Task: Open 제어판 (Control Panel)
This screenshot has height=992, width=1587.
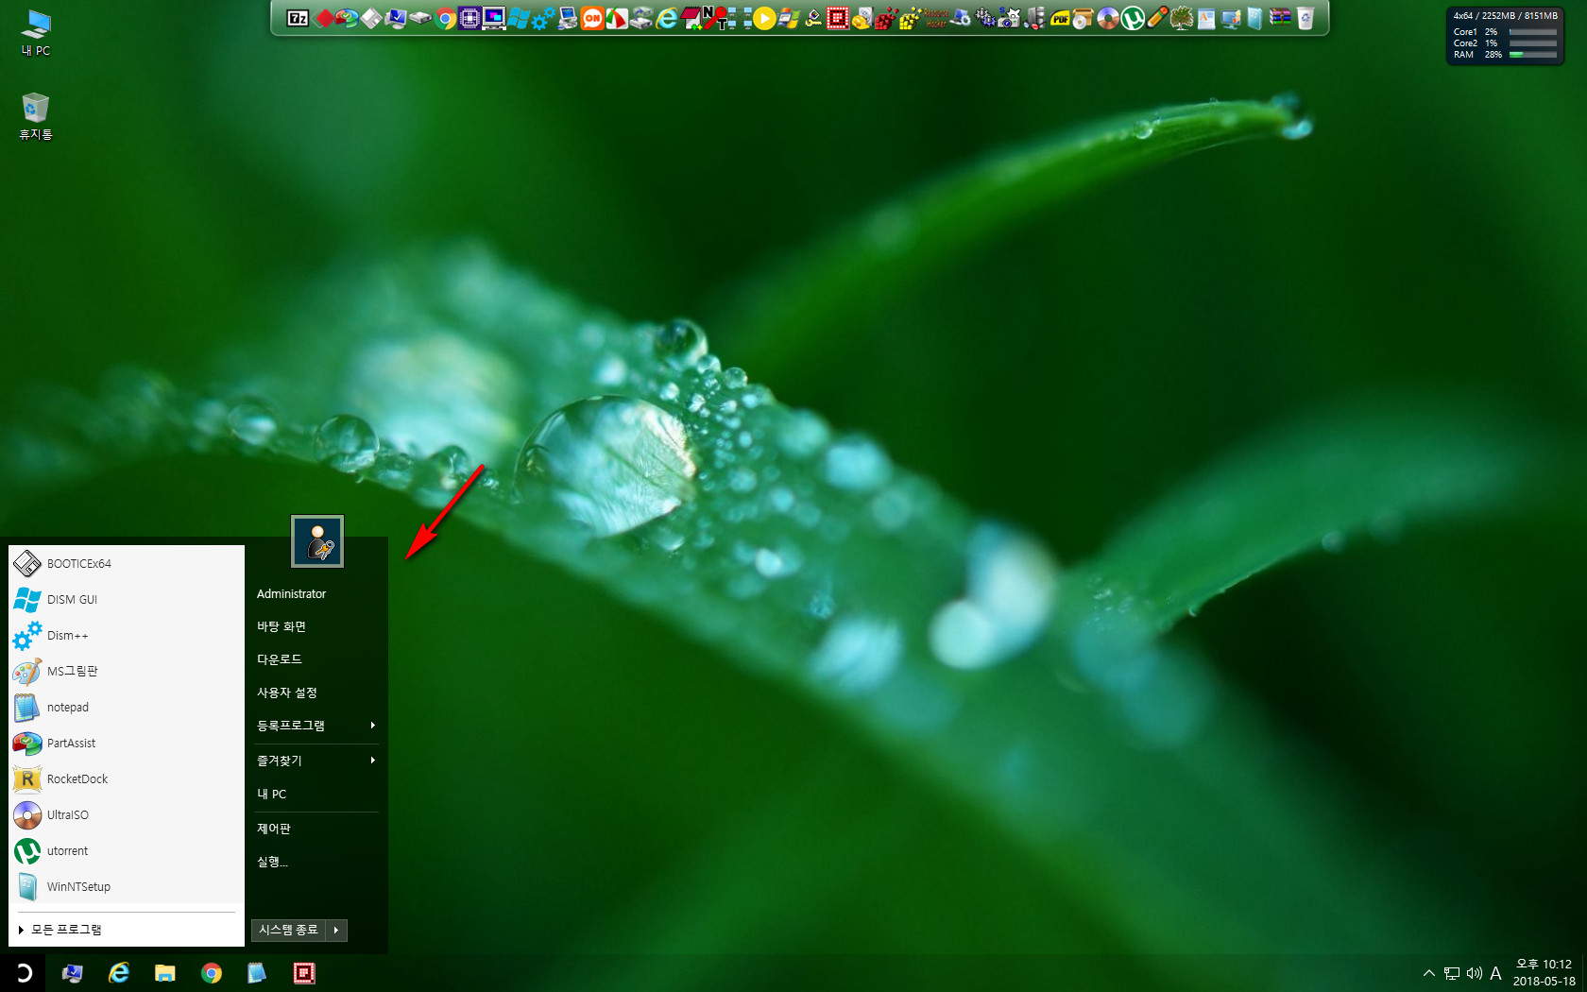Action: [x=274, y=829]
